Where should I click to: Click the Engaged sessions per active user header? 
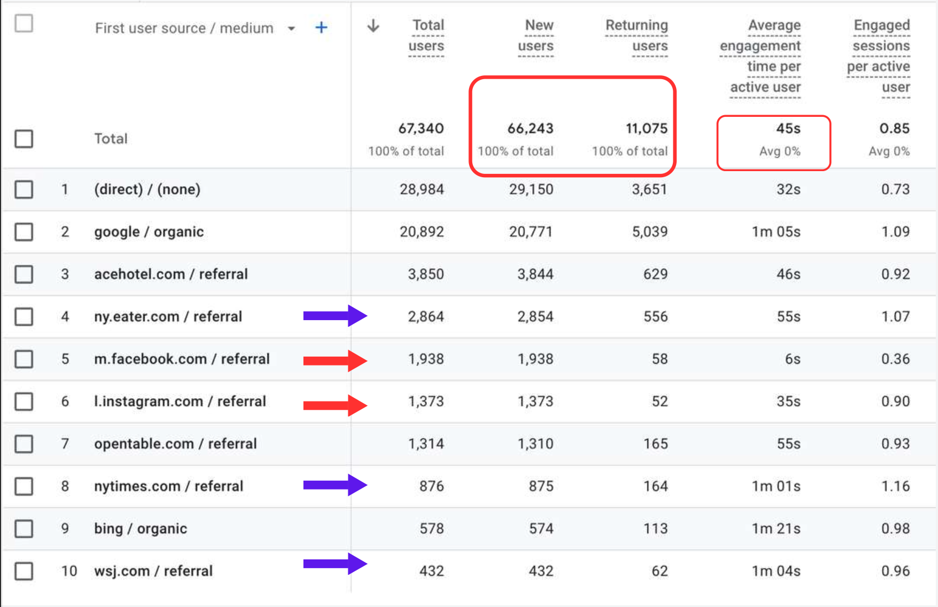point(879,56)
